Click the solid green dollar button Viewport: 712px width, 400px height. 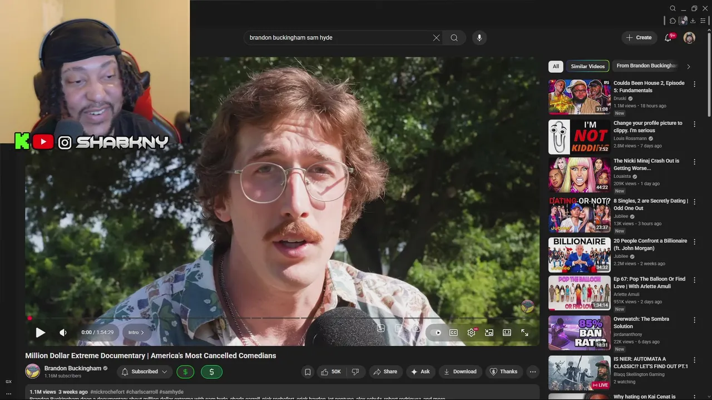(211, 372)
